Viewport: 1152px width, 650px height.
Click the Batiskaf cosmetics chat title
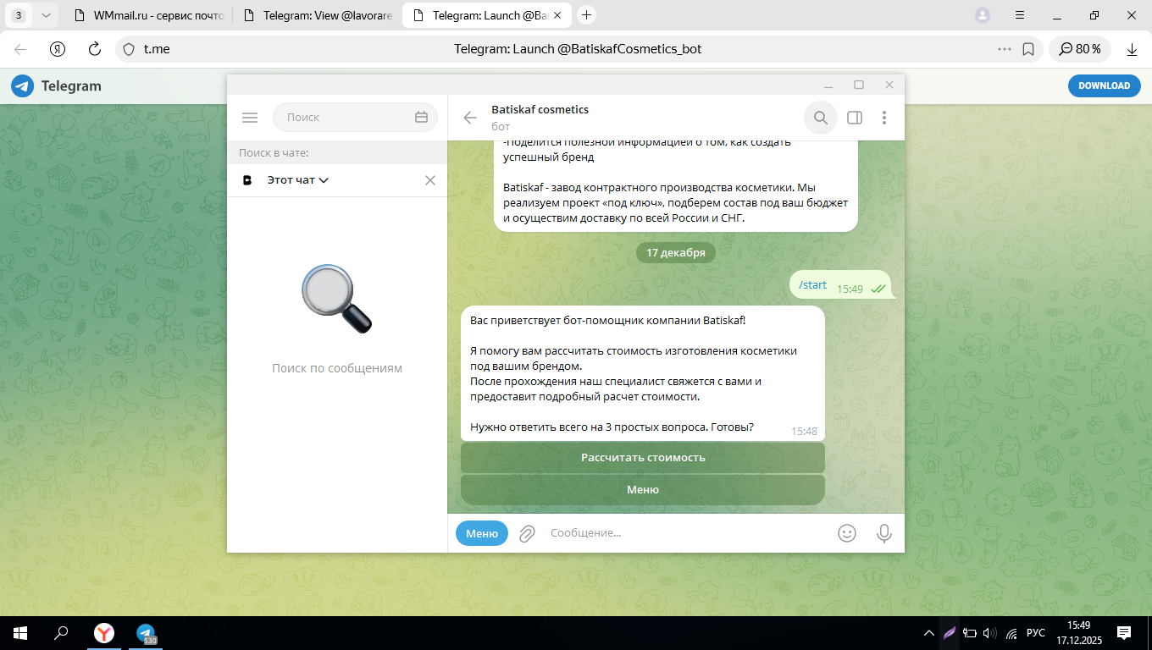click(x=540, y=109)
